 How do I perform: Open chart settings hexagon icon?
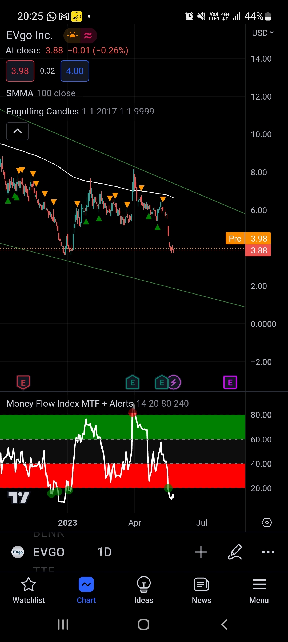tap(267, 522)
